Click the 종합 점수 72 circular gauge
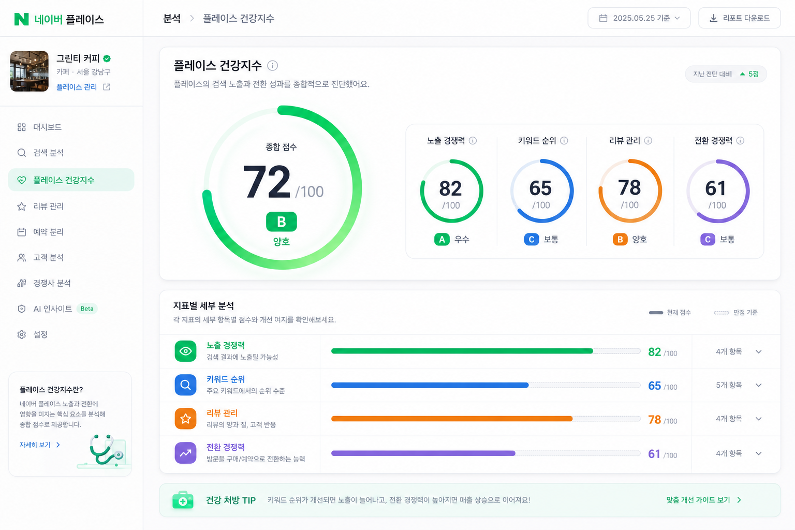Image resolution: width=795 pixels, height=530 pixels. [282, 187]
